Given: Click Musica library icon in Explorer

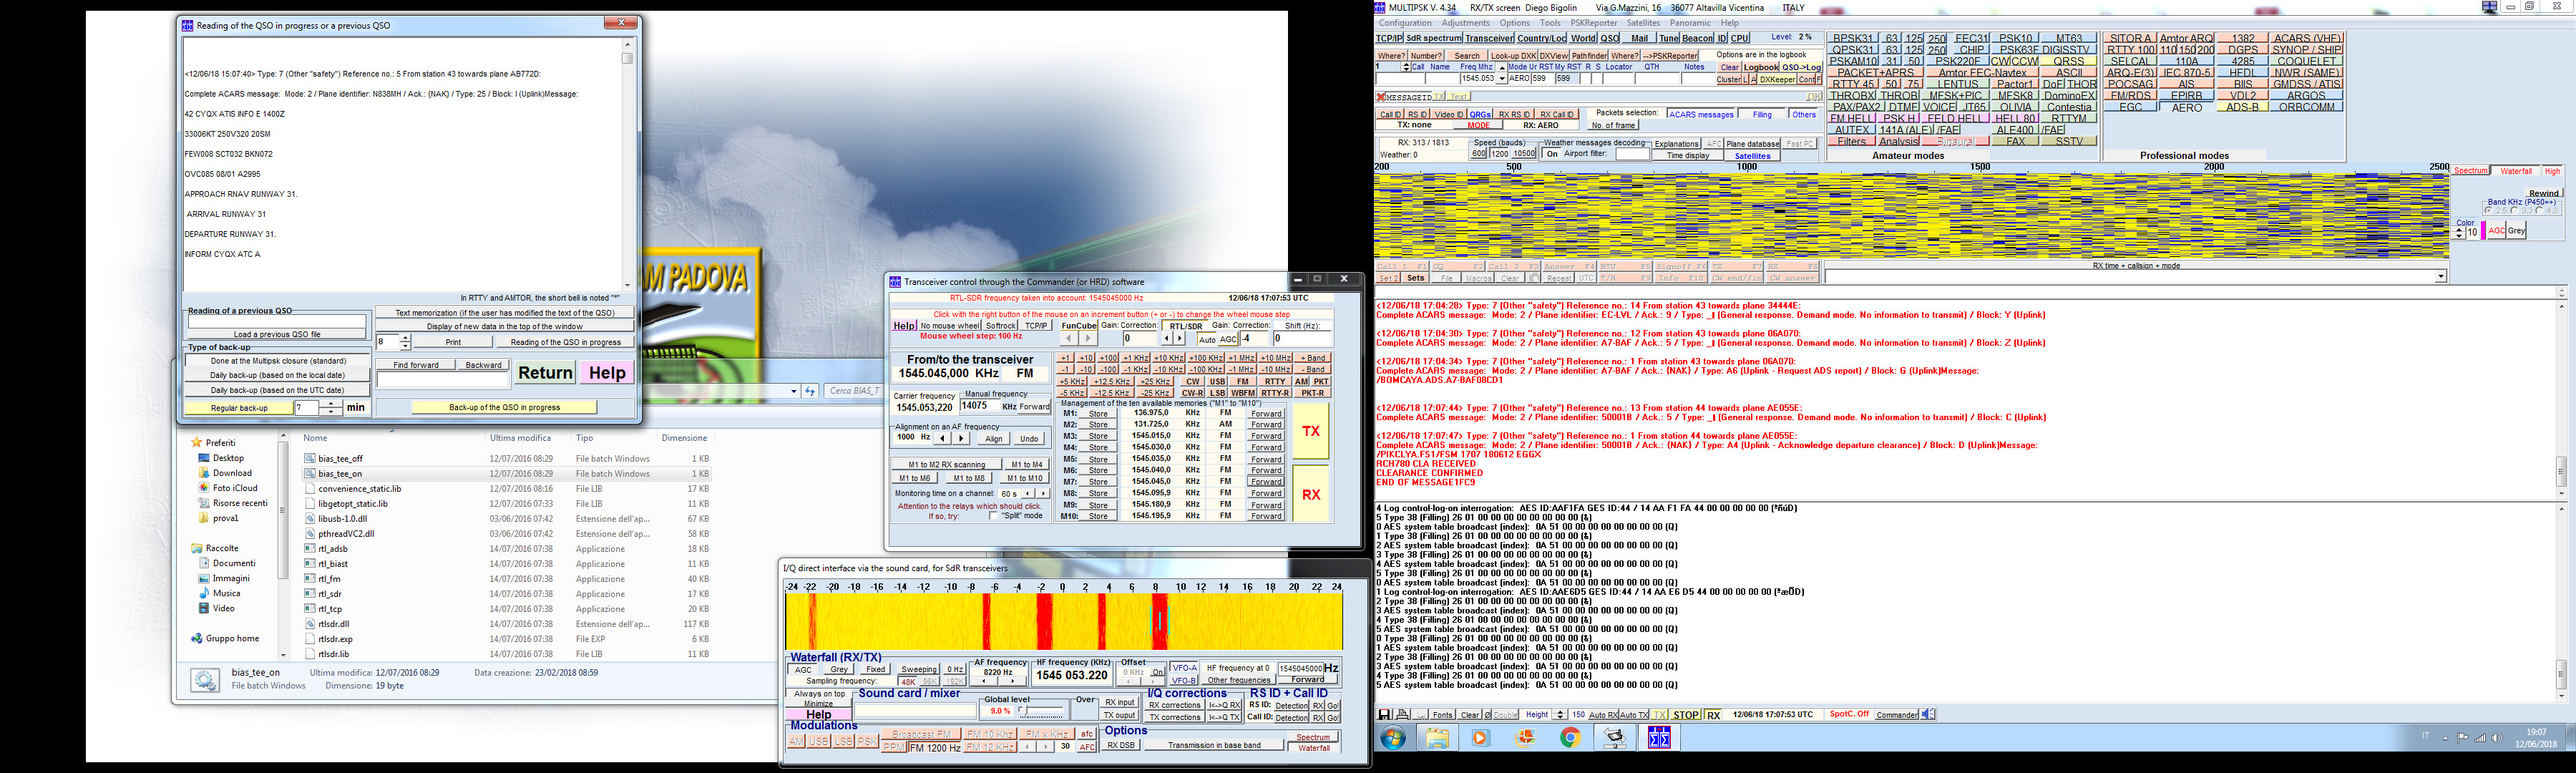Looking at the screenshot, I should pos(204,593).
